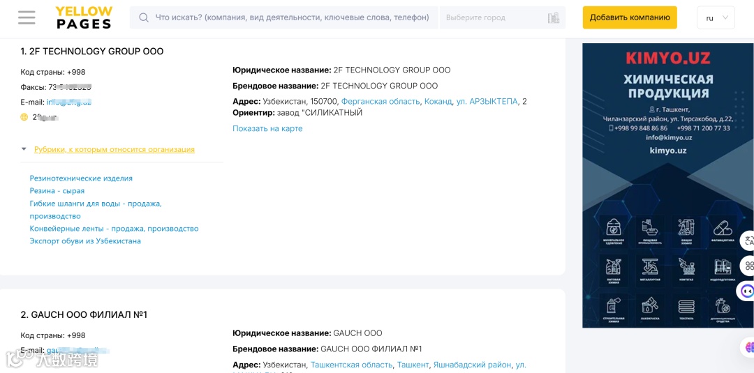The height and width of the screenshot is (373, 754).
Task: Click the 'Выберите город' city field
Action: click(503, 17)
